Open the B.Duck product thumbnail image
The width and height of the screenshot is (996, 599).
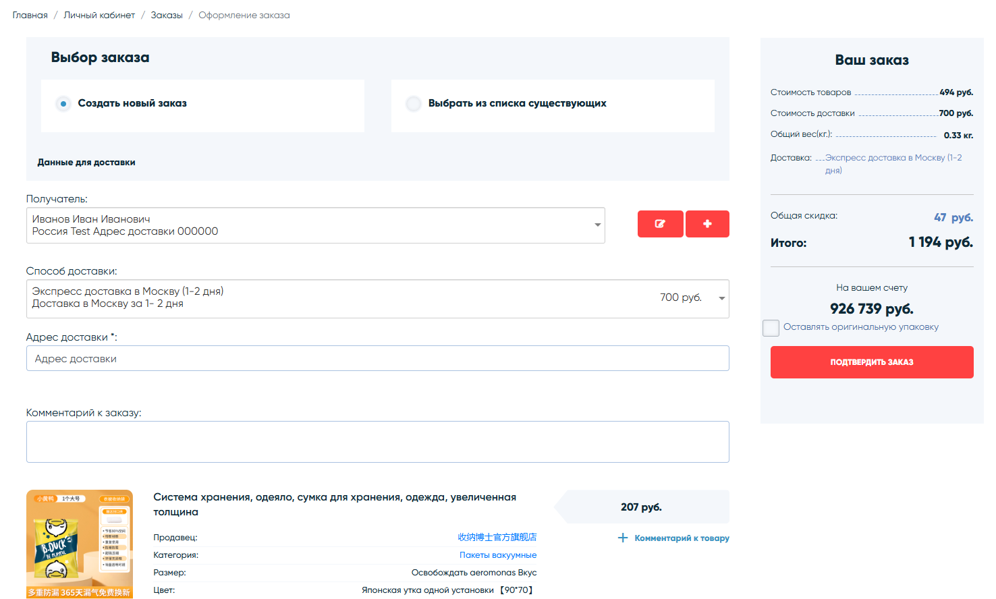coord(80,544)
